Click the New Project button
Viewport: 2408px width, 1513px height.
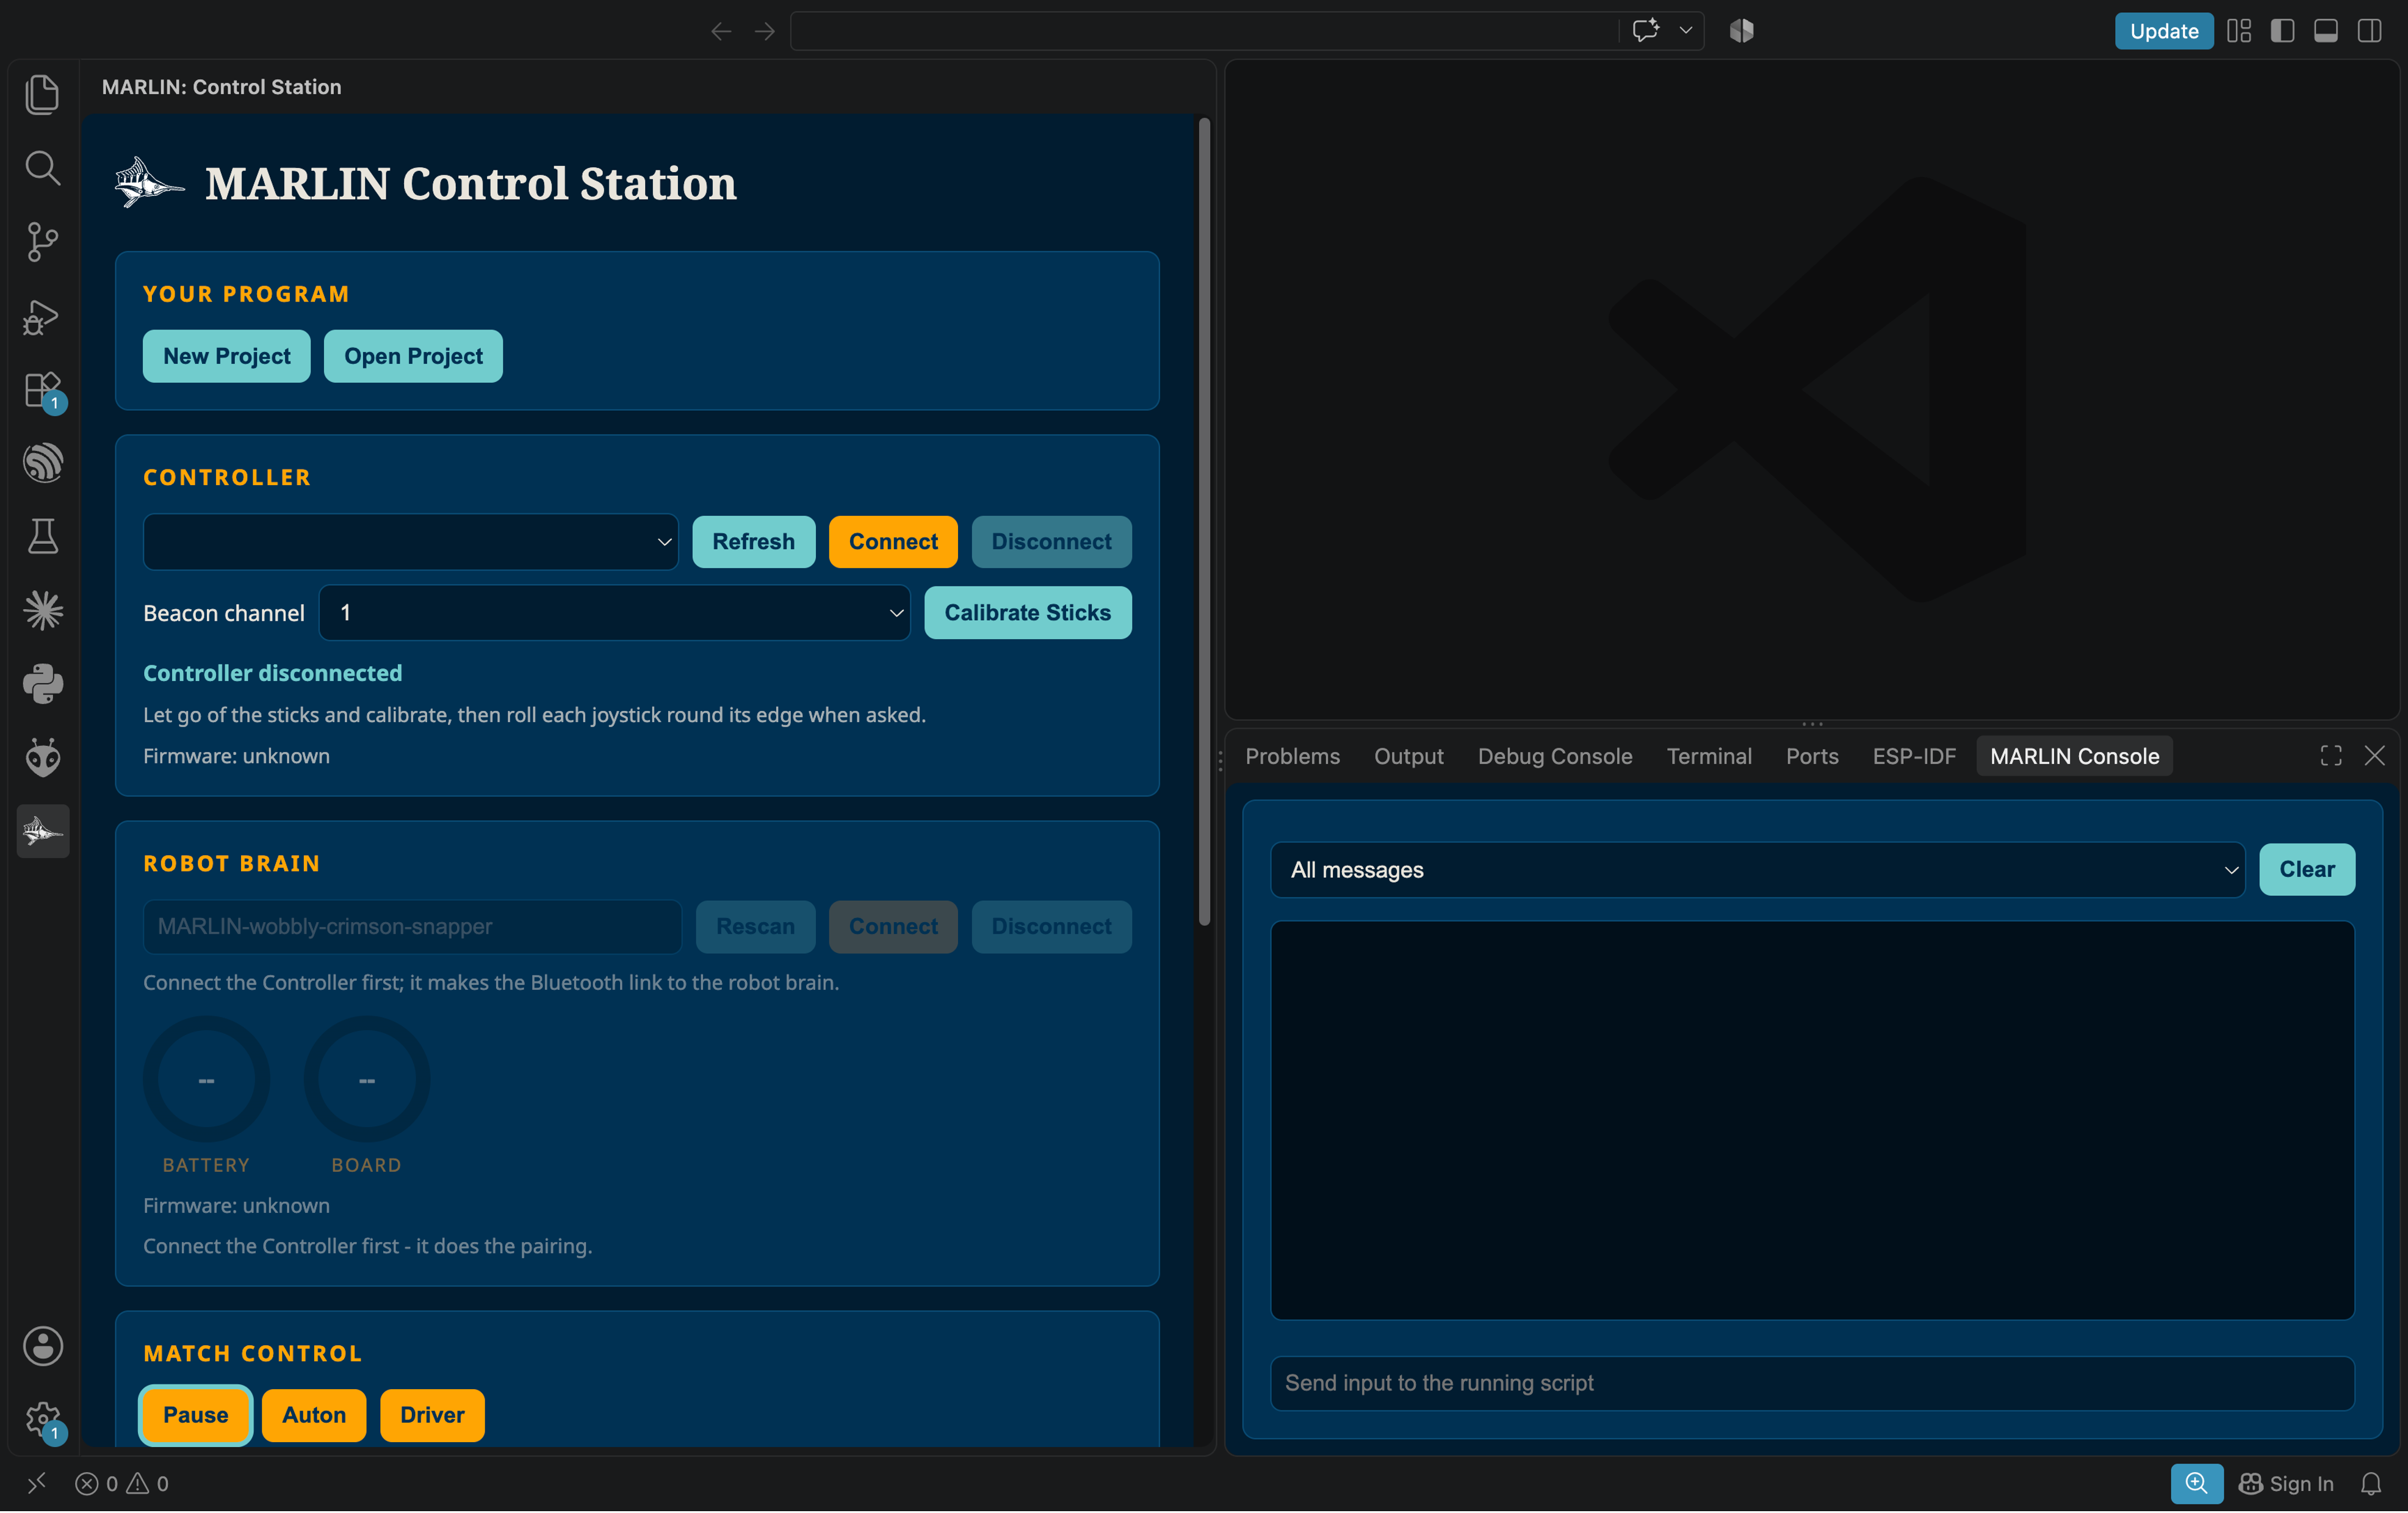pos(227,356)
